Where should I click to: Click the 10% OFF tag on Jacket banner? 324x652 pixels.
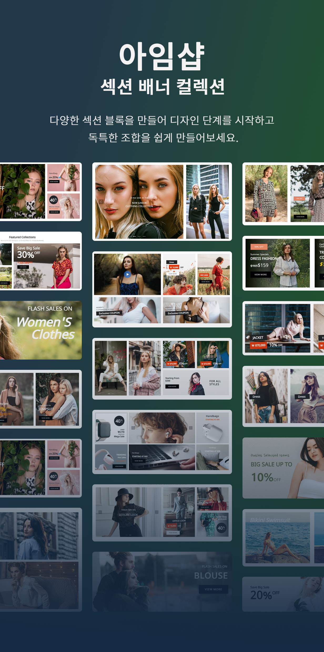tap(276, 345)
